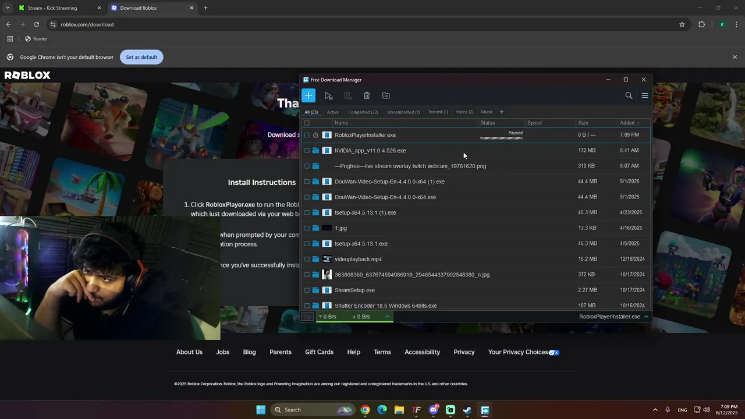Open Discord from the taskbar
This screenshot has height=419, width=745.
(434, 410)
